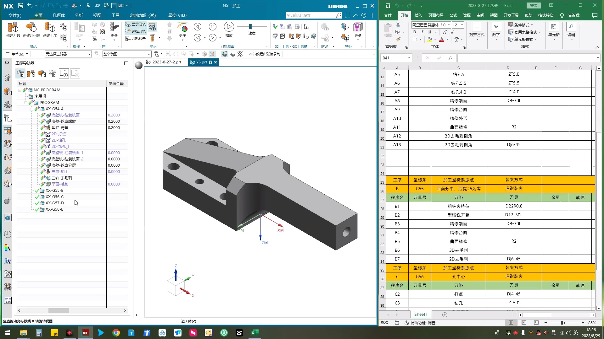Collapse the XX-G54-A program group
This screenshot has height=339, width=604.
pyautogui.click(x=31, y=109)
